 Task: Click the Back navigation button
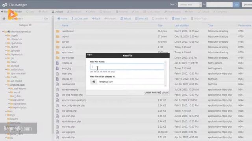pos(96,18)
